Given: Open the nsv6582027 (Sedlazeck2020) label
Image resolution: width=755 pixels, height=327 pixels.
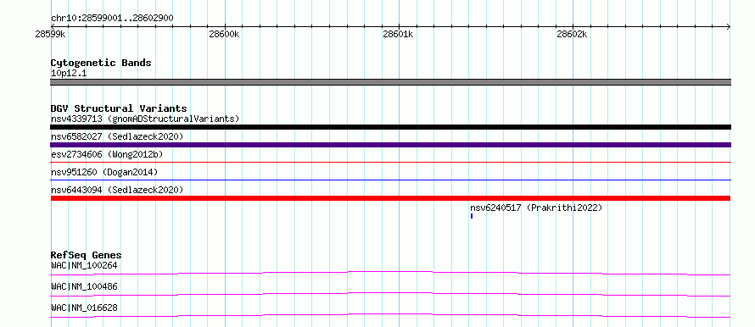Looking at the screenshot, I should click(x=117, y=136).
